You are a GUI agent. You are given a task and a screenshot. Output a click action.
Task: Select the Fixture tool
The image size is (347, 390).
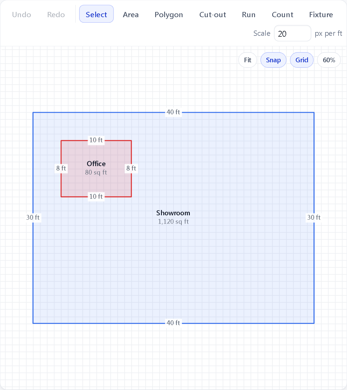[321, 15]
